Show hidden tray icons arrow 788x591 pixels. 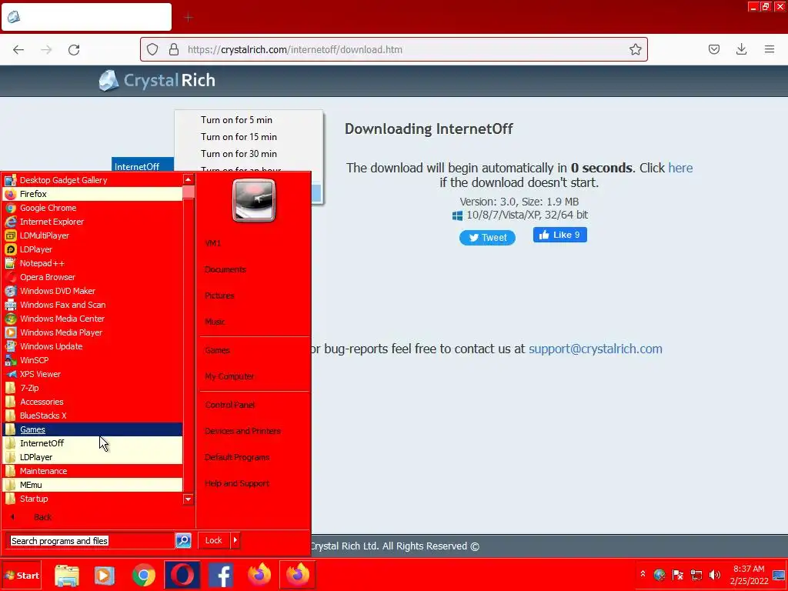(643, 574)
